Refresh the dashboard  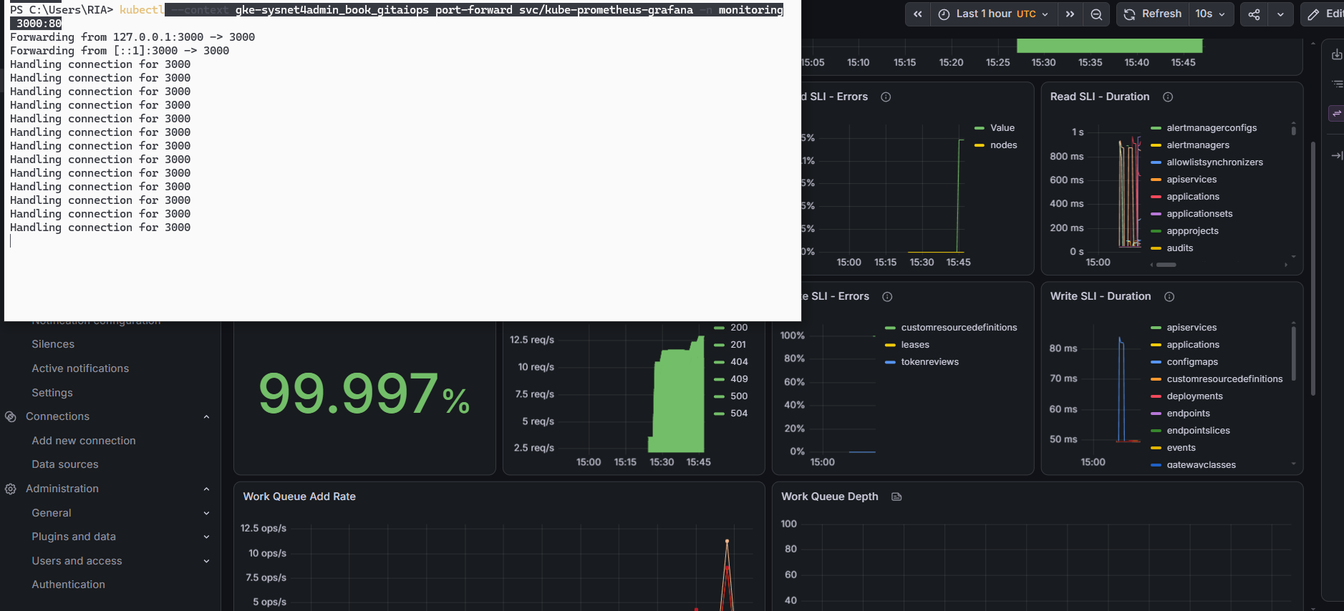pos(1153,14)
